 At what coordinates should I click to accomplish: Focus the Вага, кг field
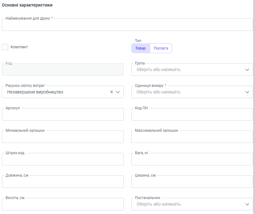coord(192,159)
